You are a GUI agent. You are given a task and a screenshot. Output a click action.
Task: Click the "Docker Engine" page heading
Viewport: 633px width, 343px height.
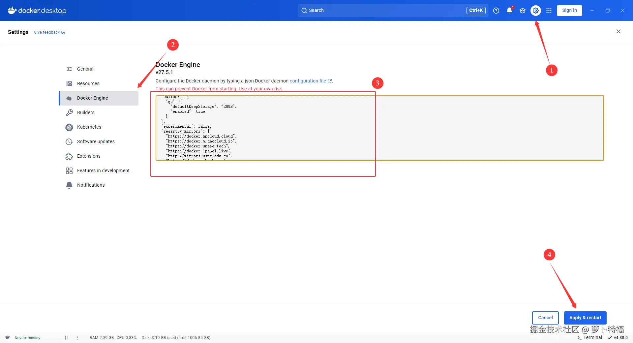tap(178, 65)
